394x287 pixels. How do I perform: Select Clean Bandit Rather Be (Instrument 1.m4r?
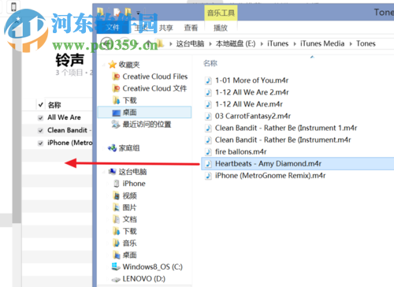(x=286, y=128)
